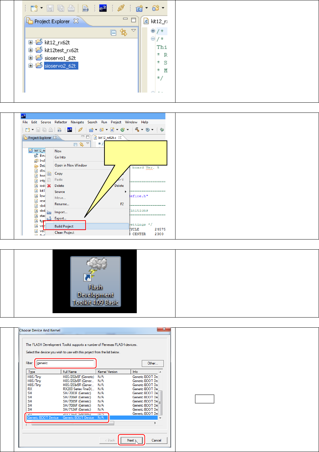Expand the sioservo1_62t project node
This screenshot has height=452, width=319.
tap(31, 58)
